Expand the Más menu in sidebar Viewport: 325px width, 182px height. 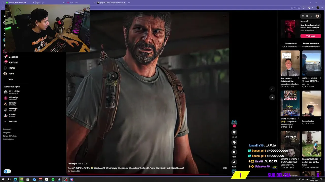click(x=8, y=79)
